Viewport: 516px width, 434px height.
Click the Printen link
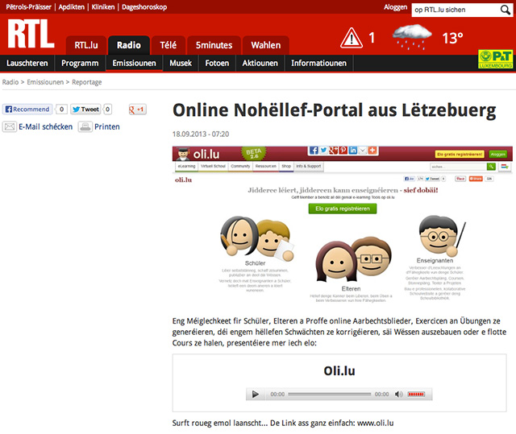pos(106,126)
